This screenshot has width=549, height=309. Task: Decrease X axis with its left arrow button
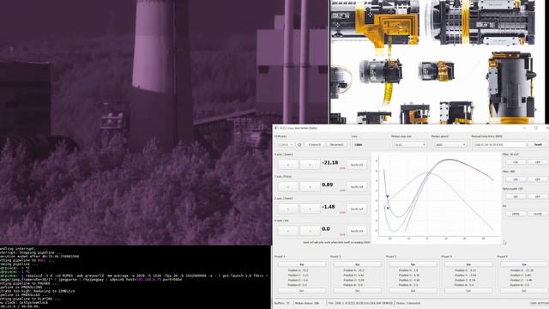point(288,165)
